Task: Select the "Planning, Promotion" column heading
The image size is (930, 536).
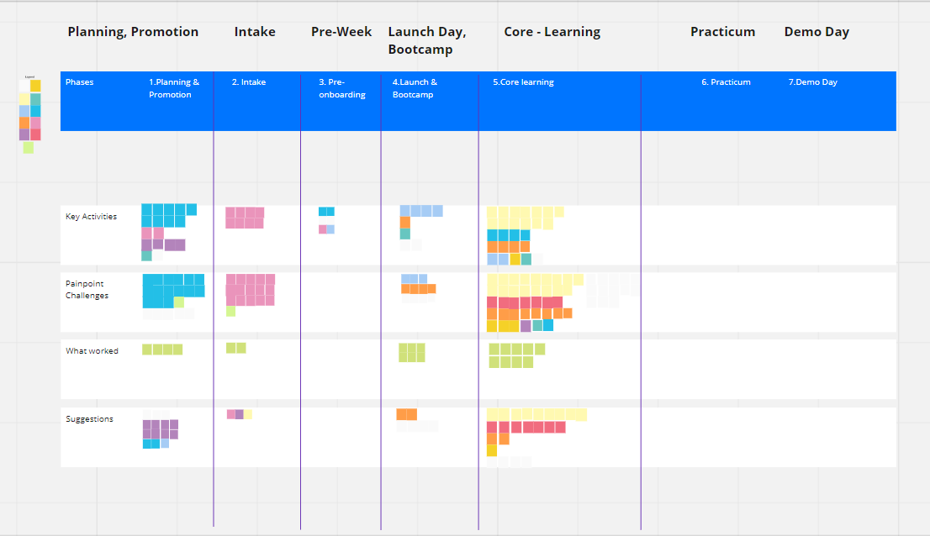Action: point(133,32)
